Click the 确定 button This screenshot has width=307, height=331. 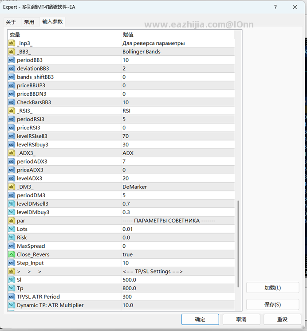200,319
